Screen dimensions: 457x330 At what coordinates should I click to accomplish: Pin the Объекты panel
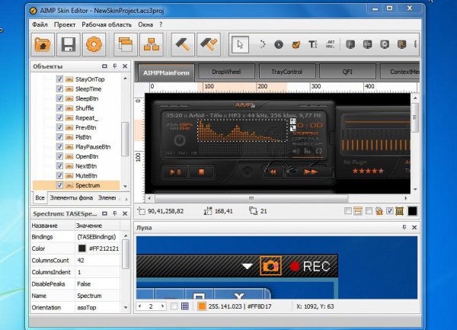tap(115, 66)
